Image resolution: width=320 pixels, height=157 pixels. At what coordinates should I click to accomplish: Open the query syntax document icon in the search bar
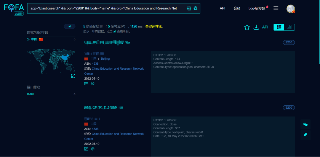[x=189, y=8]
